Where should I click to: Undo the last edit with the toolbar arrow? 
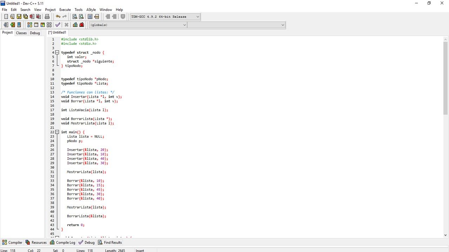[58, 16]
